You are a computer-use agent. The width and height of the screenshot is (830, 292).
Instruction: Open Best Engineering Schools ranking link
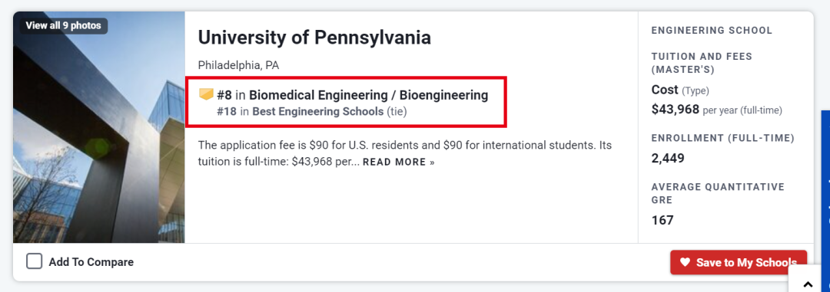point(317,111)
